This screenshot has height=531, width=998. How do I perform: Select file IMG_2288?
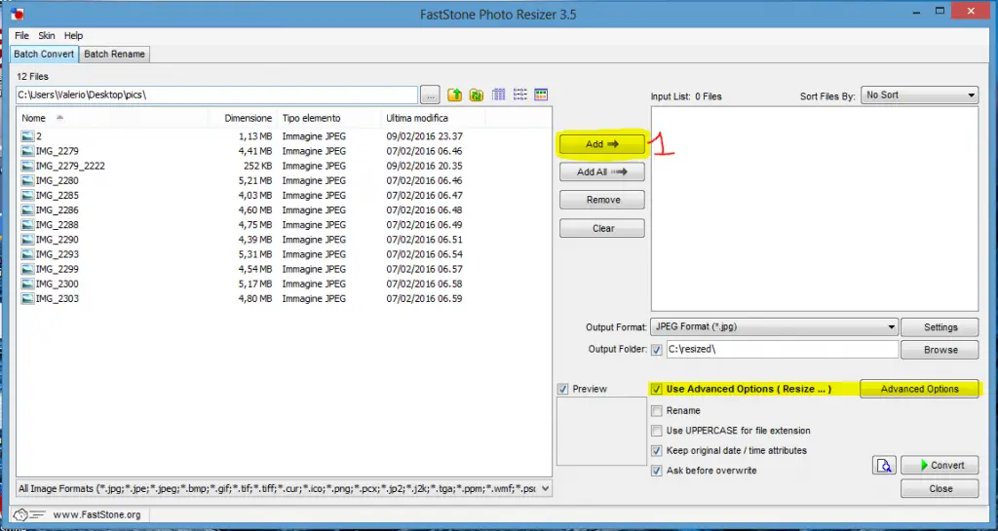[58, 225]
